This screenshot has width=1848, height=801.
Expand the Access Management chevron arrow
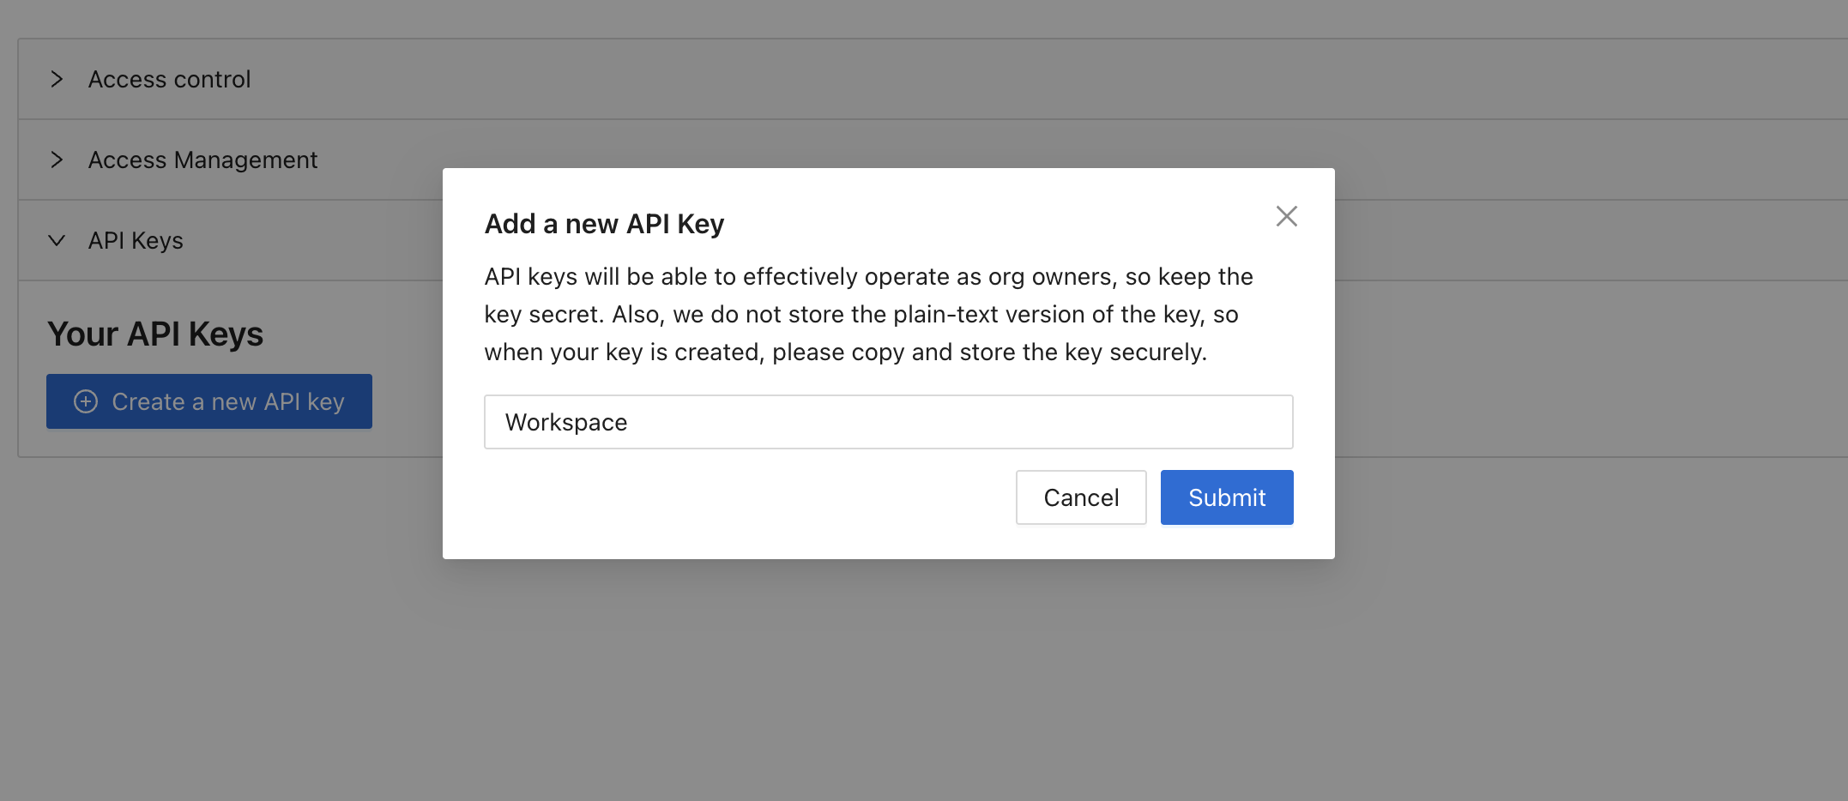57,160
